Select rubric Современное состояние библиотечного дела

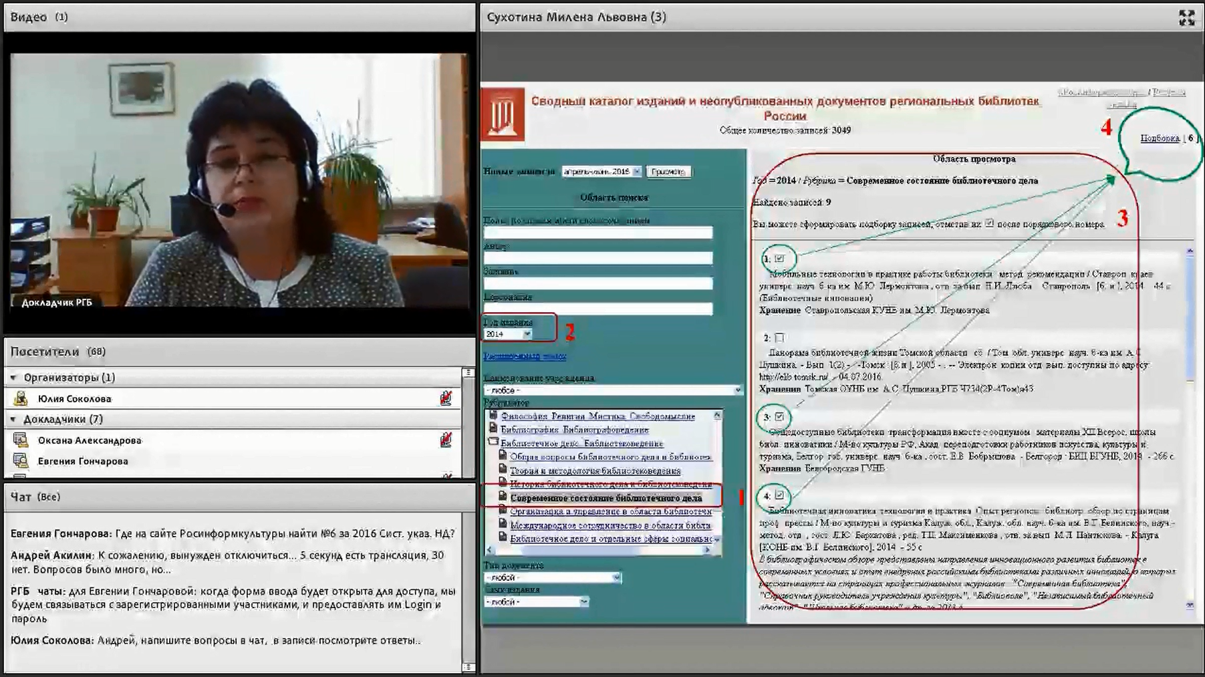click(x=606, y=498)
